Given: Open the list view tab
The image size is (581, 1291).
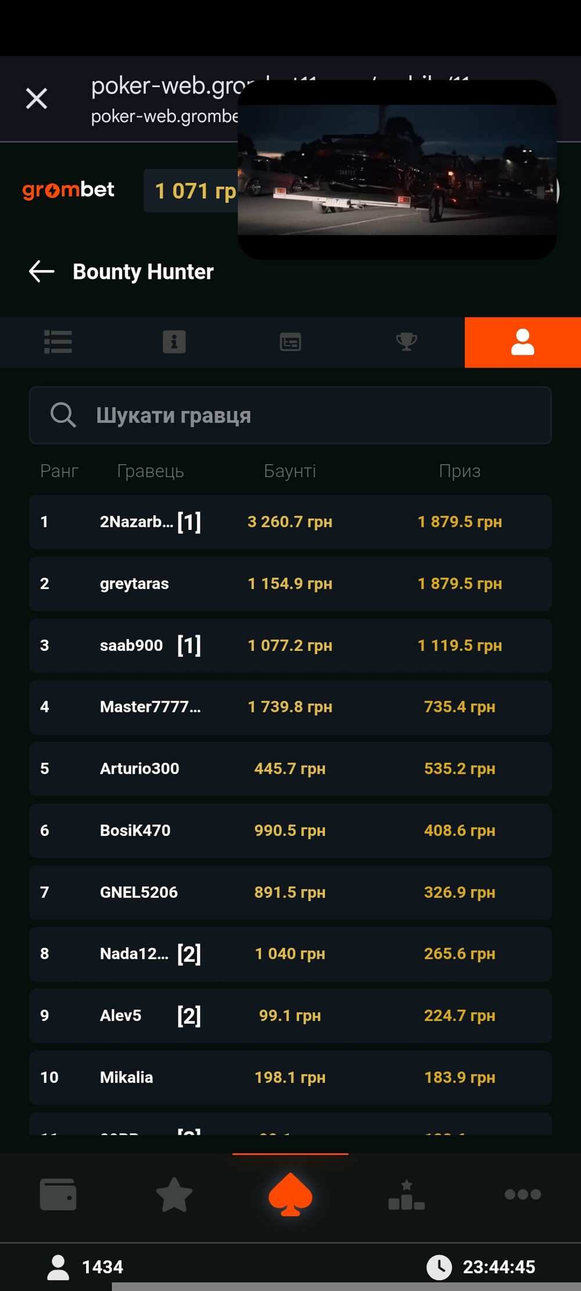Looking at the screenshot, I should pyautogui.click(x=58, y=342).
